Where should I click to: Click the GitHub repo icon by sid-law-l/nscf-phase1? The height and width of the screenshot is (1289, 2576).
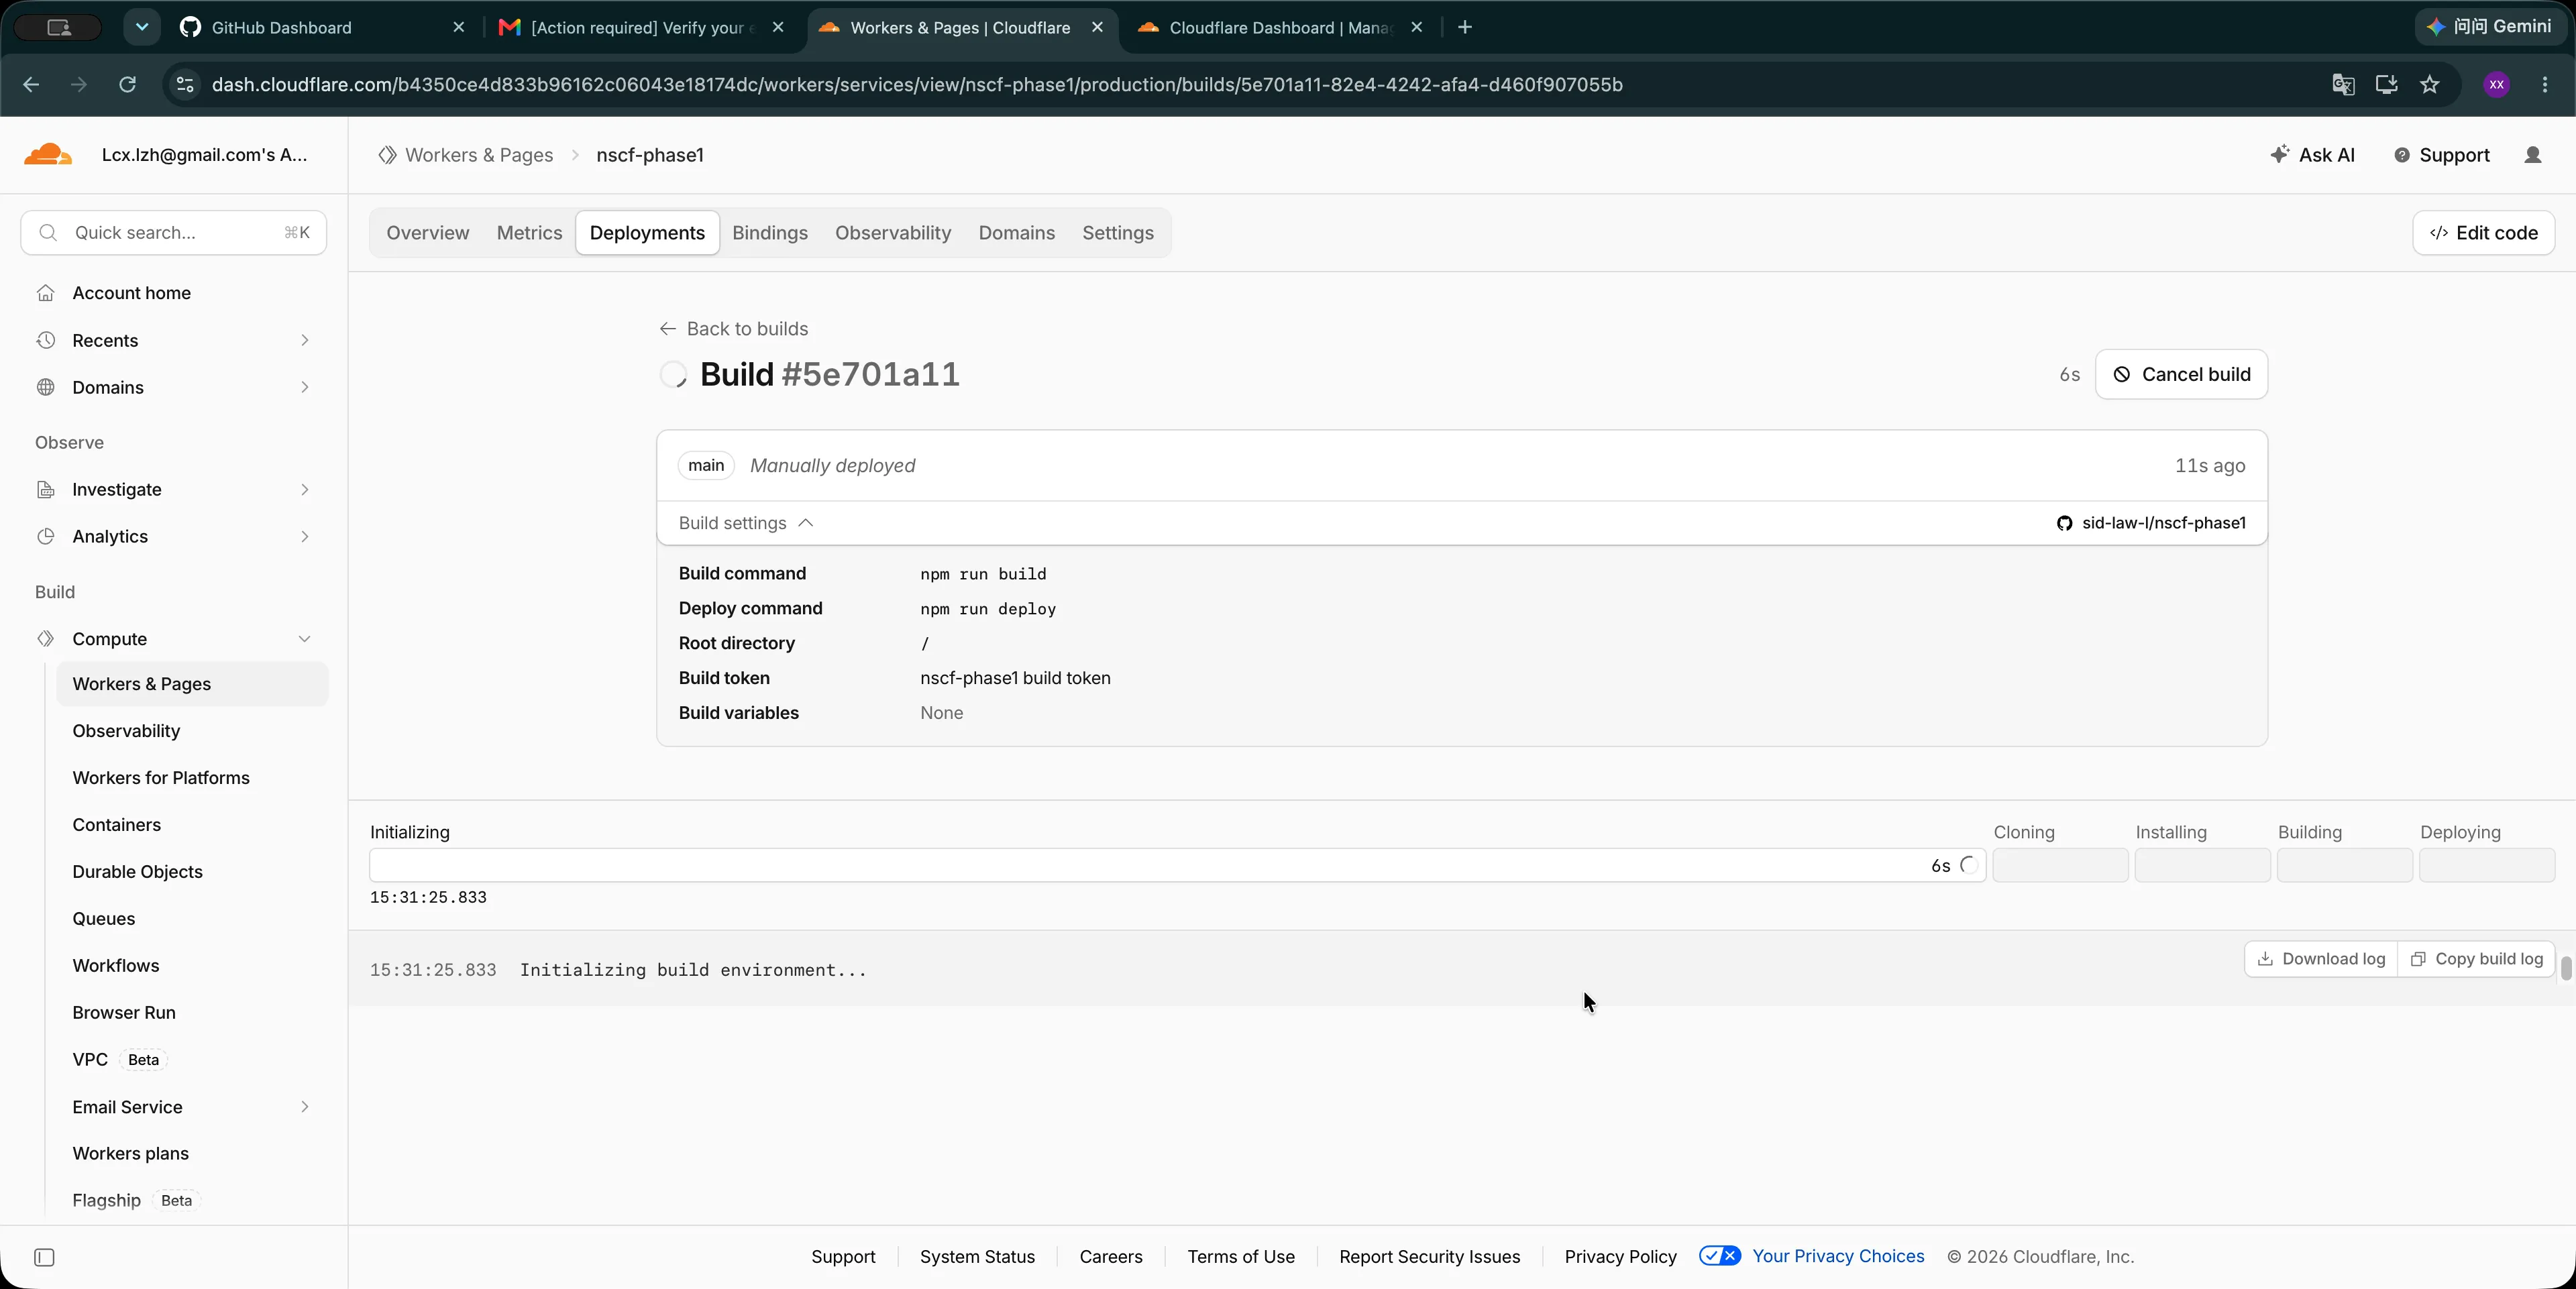pyautogui.click(x=2064, y=523)
